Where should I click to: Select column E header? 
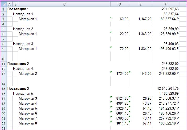click(x=141, y=4)
